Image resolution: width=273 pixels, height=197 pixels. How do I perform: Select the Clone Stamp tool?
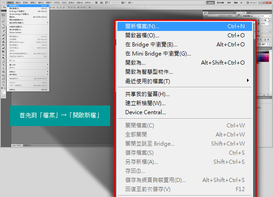4,42
